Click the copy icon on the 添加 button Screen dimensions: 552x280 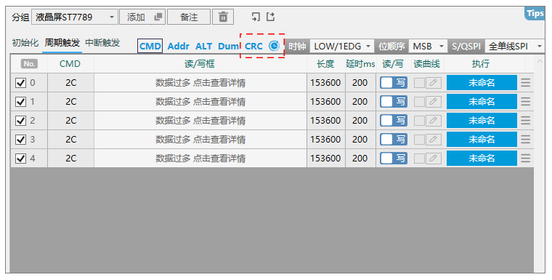click(x=158, y=17)
